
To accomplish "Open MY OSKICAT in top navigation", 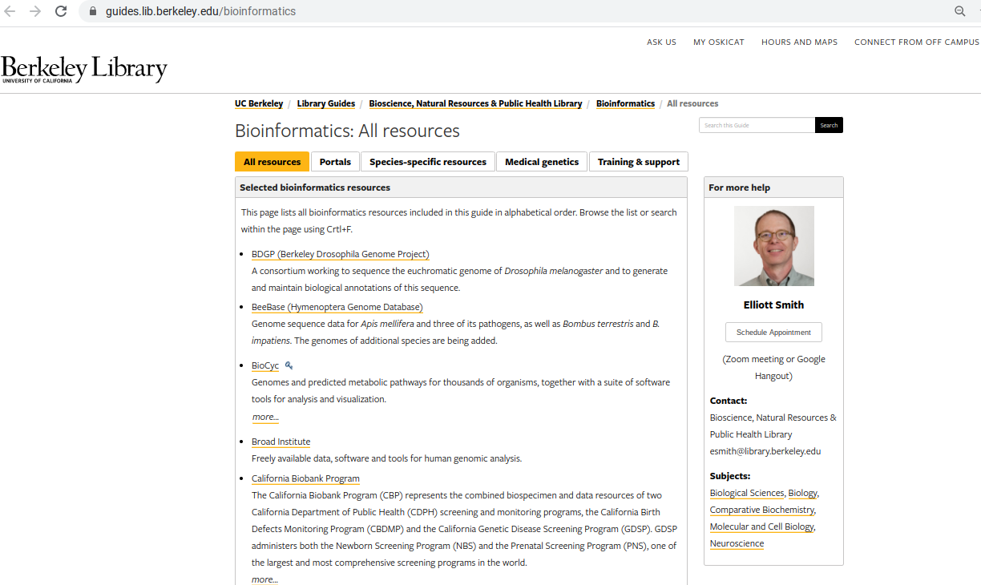I will click(719, 42).
